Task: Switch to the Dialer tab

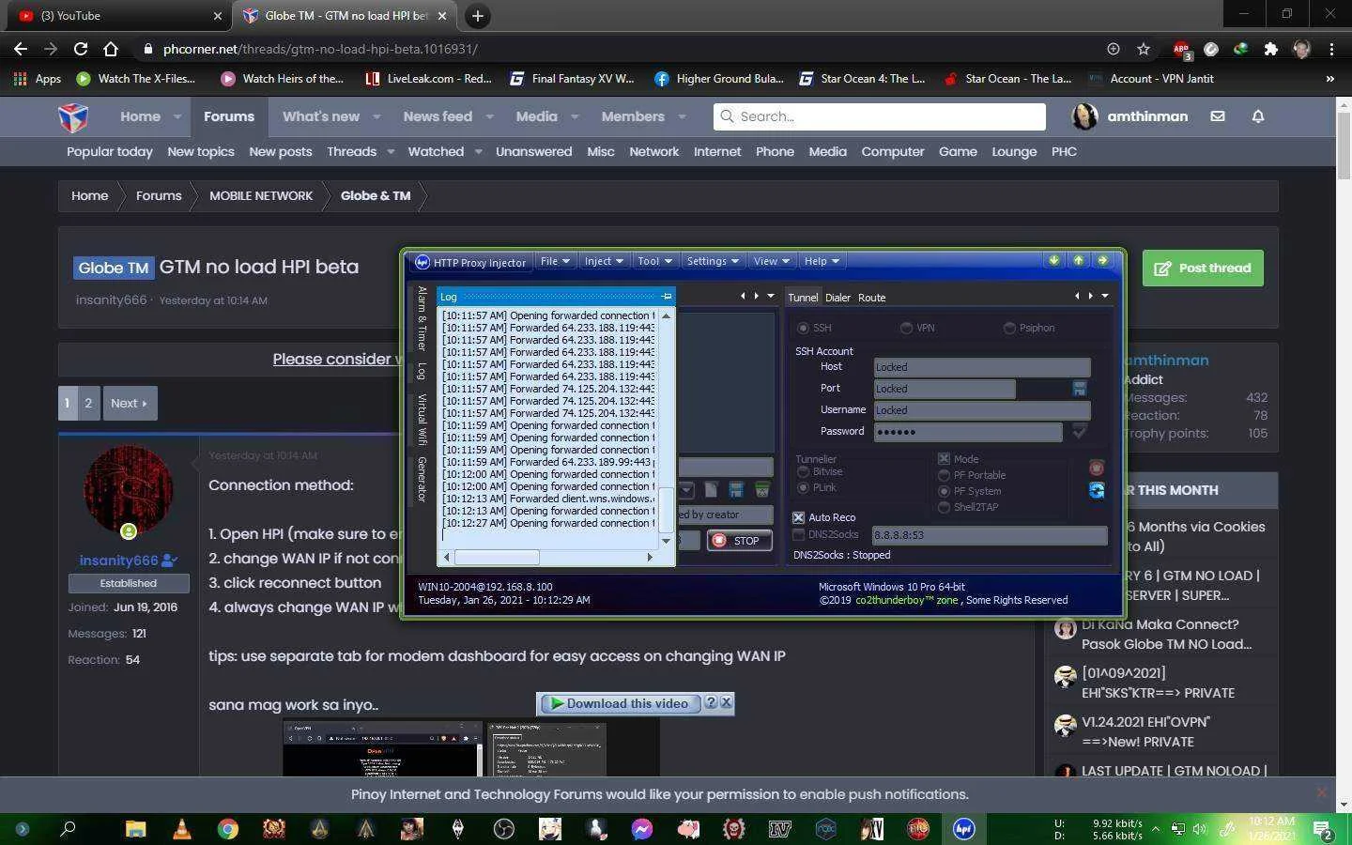Action: pyautogui.click(x=837, y=298)
